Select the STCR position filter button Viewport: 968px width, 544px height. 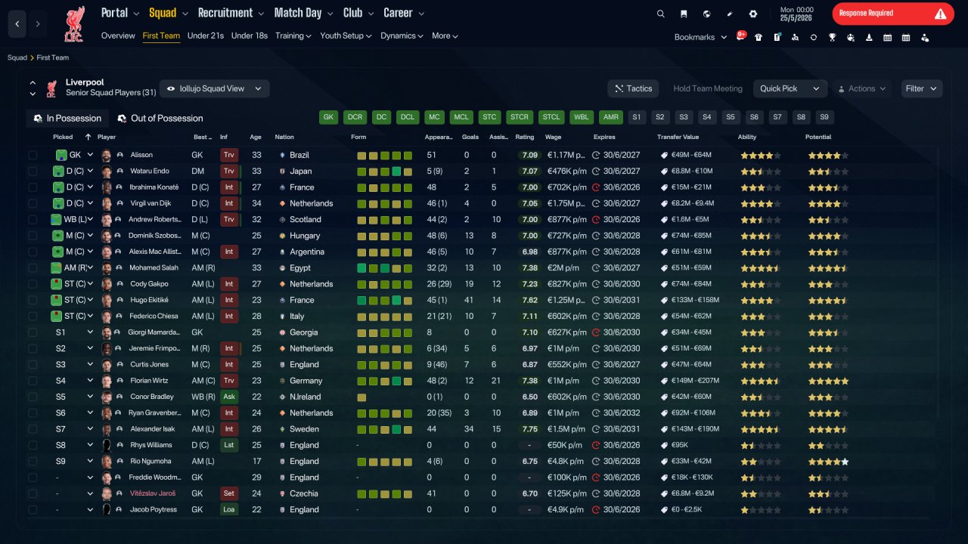tap(520, 117)
